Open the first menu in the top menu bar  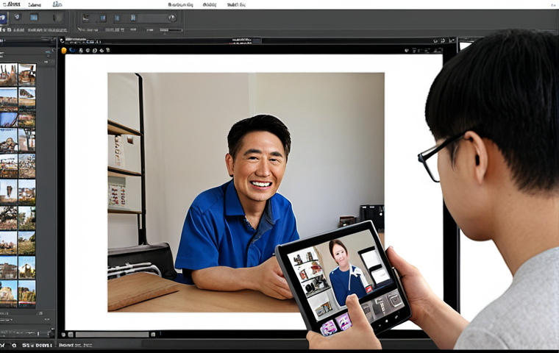(x=12, y=4)
